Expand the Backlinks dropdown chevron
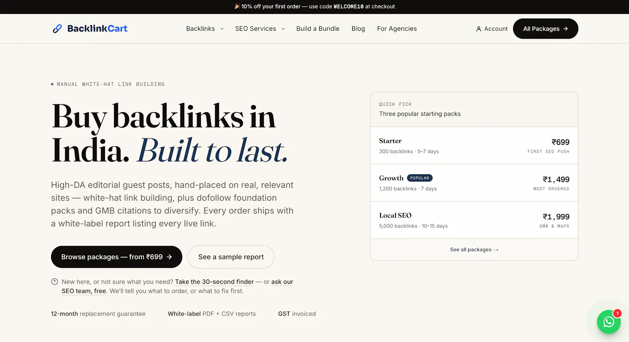Viewport: 629px width, 342px height. (x=222, y=29)
